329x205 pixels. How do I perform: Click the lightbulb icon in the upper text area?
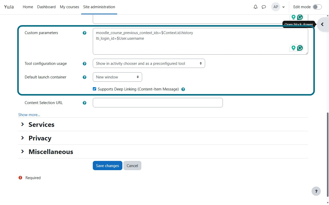click(293, 17)
